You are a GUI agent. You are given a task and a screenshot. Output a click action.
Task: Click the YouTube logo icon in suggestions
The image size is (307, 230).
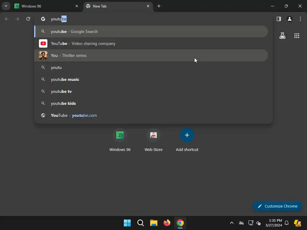click(x=43, y=43)
